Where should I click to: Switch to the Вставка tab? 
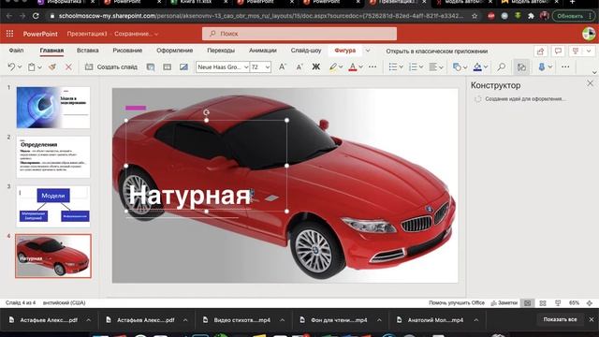point(87,51)
